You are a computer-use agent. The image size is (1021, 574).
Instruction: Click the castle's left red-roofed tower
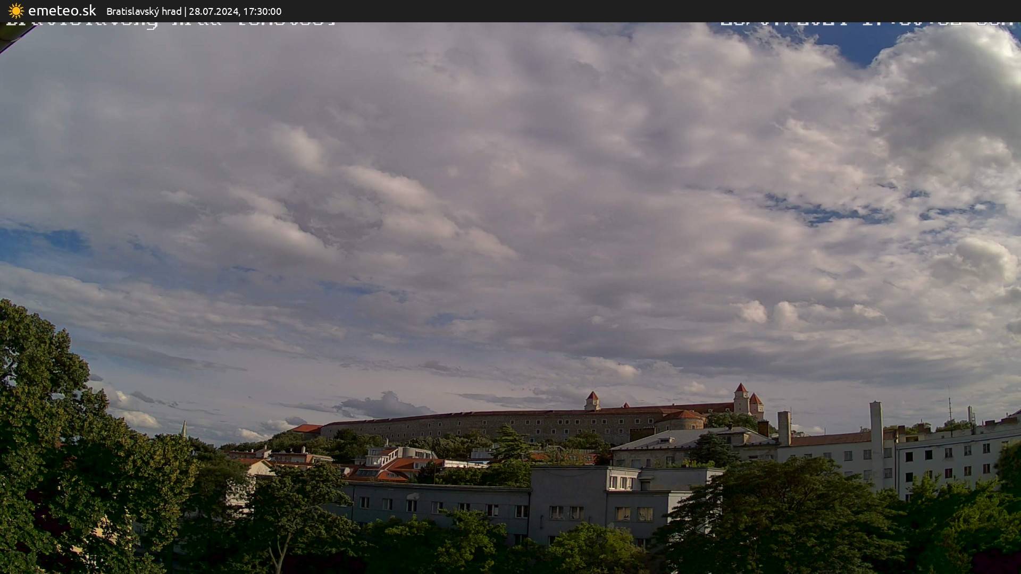(592, 400)
